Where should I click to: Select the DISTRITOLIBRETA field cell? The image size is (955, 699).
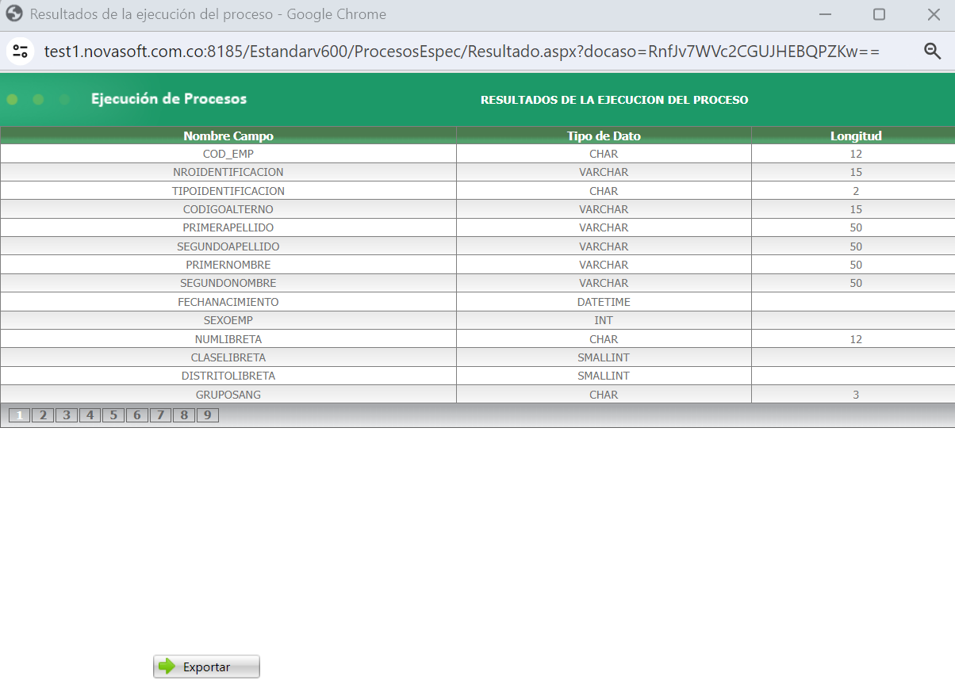[228, 376]
